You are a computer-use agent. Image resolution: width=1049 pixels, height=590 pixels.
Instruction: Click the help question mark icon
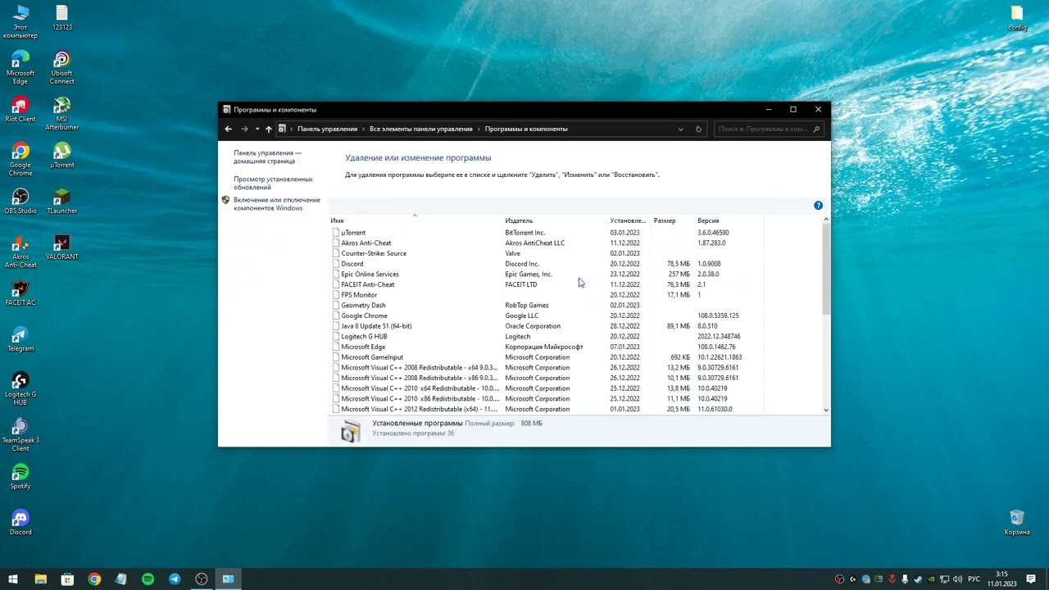(818, 205)
